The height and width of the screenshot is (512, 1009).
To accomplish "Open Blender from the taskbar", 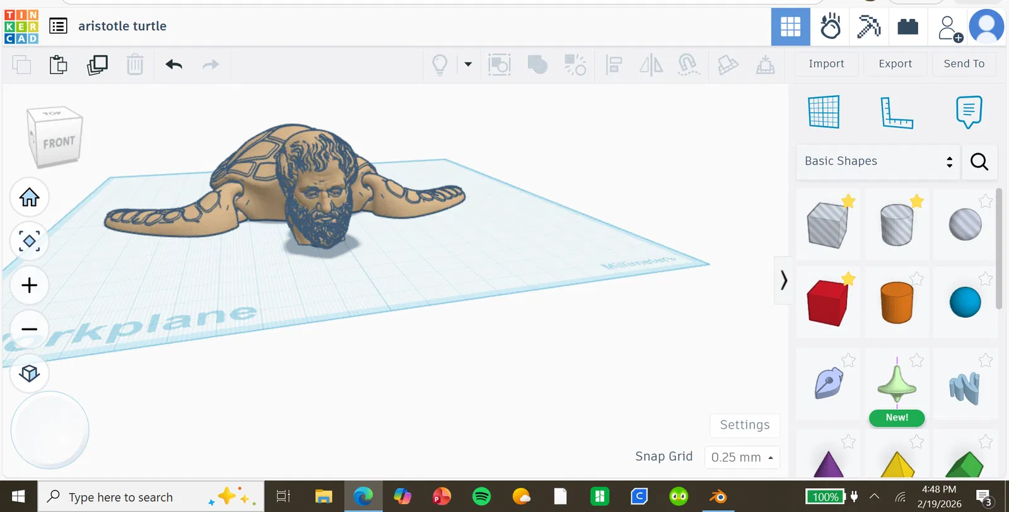I will (718, 497).
